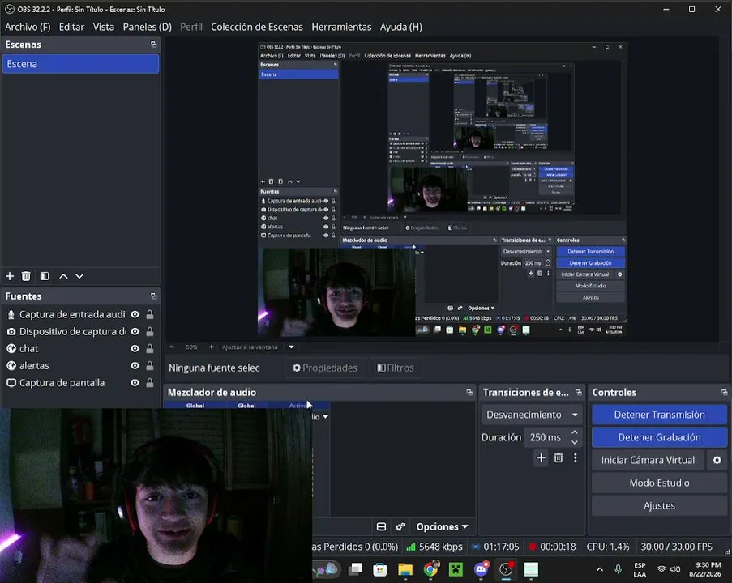Open Discord from the taskbar
The height and width of the screenshot is (583, 732).
point(481,569)
